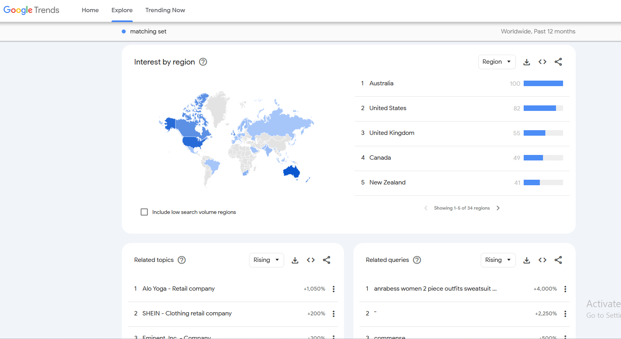The height and width of the screenshot is (339, 621).
Task: Open help for Interest by region
Action: click(x=203, y=62)
